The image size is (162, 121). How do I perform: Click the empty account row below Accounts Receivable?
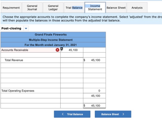click(x=30, y=55)
